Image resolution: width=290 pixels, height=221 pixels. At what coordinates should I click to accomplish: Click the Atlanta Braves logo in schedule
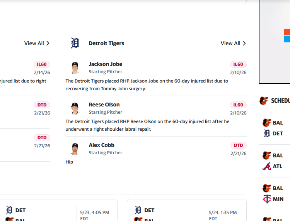click(266, 166)
